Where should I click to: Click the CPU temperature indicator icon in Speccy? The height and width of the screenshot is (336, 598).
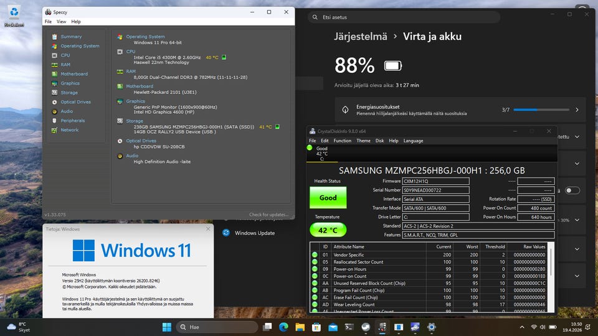[x=224, y=57]
